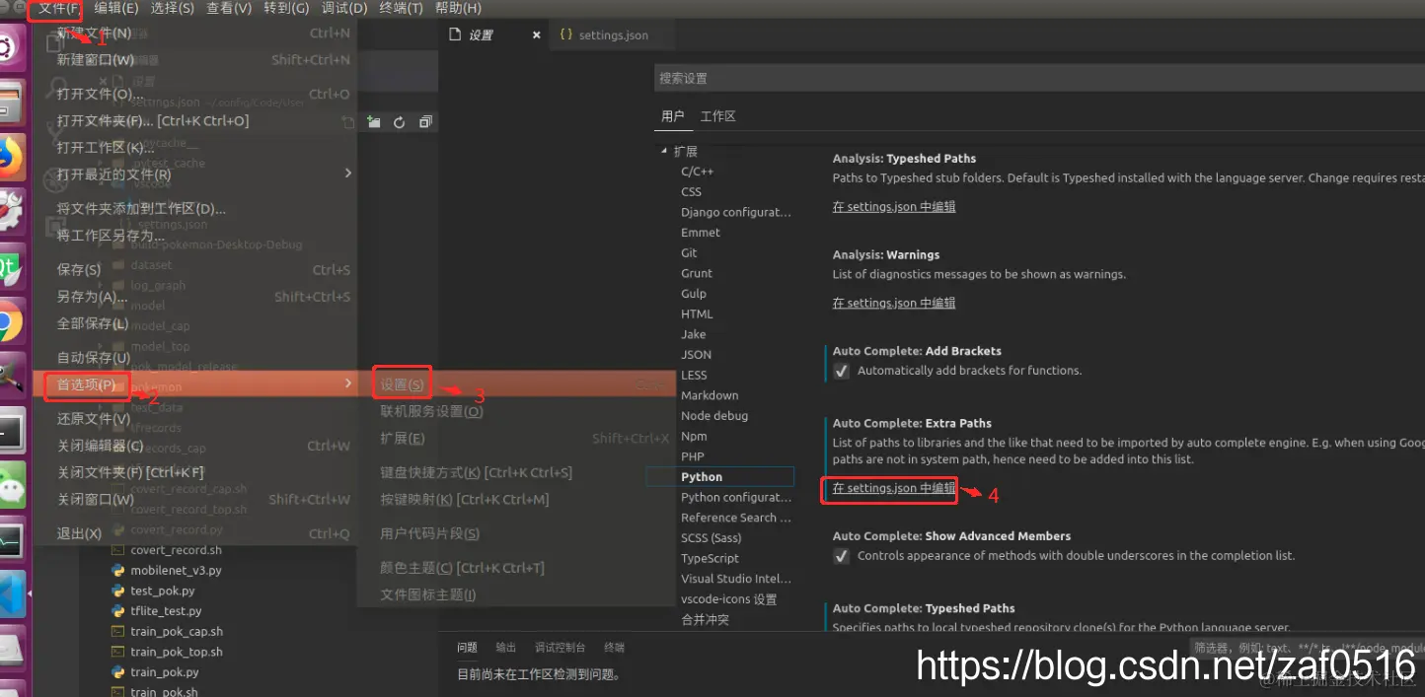Image resolution: width=1425 pixels, height=697 pixels.
Task: Choose 颜色主题(C) in submenu
Action: pos(516,568)
